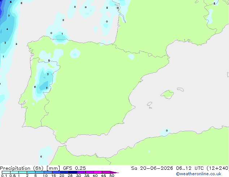
Task: Select the 15–20 mm legend color box
Action: 56,172
